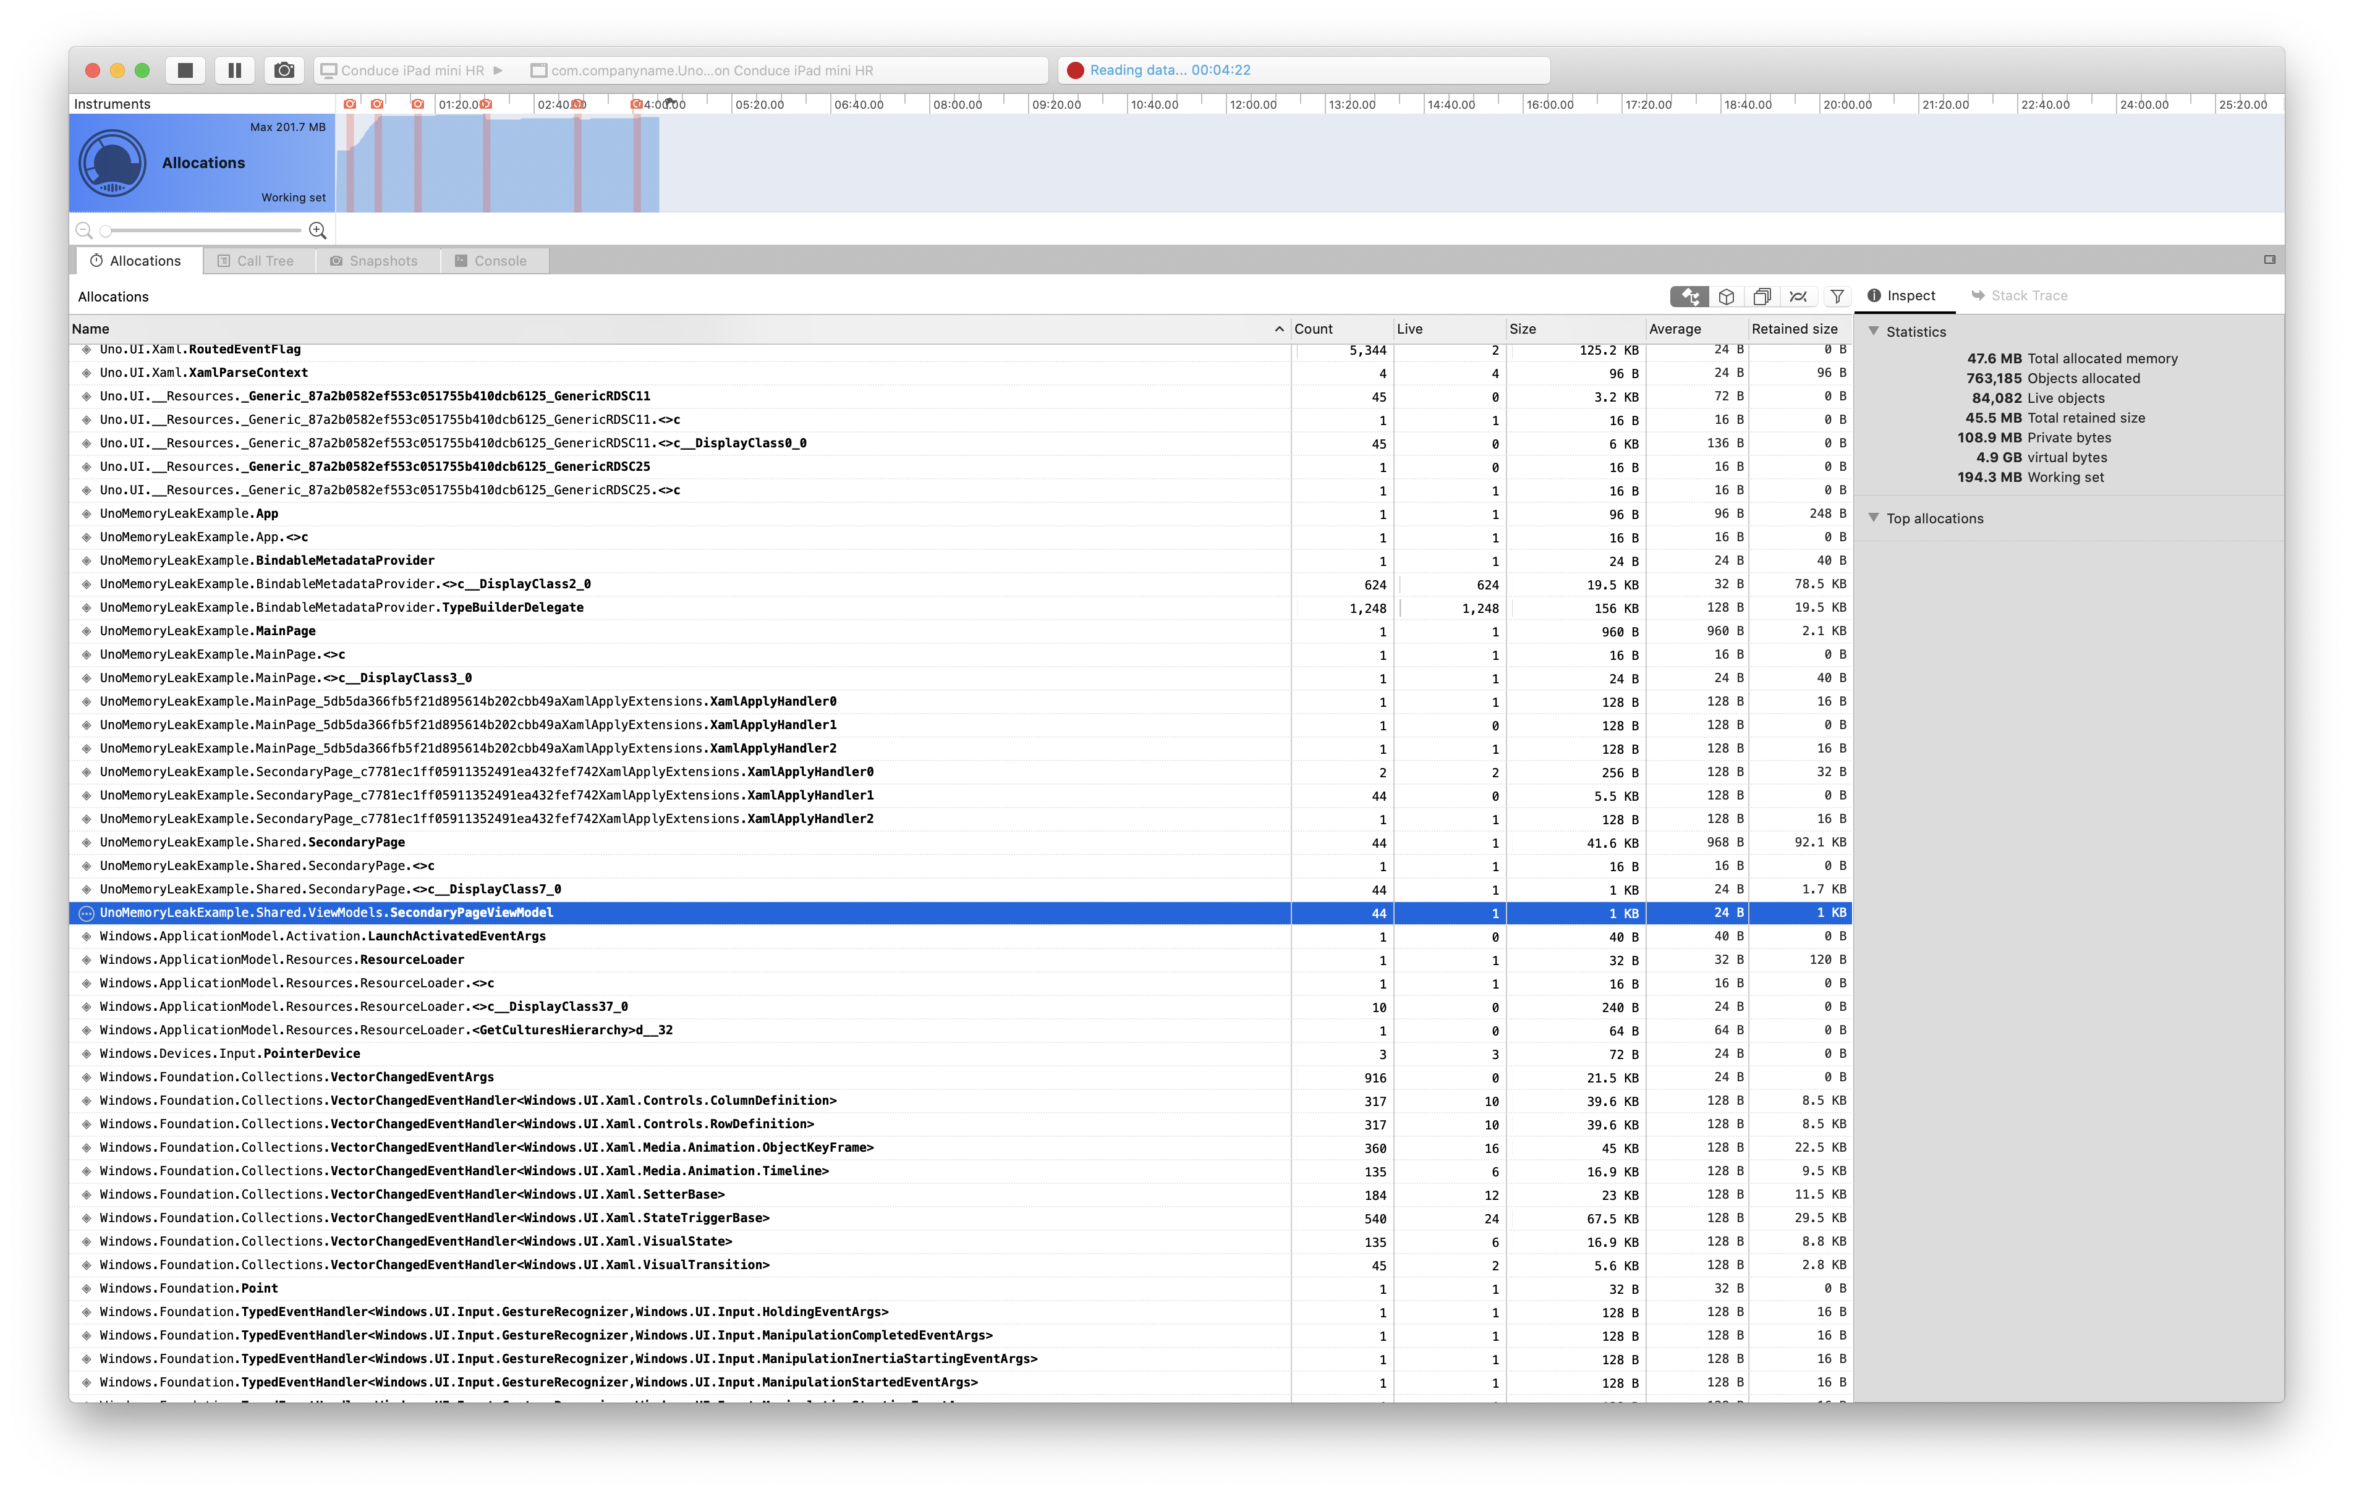
Task: Click the first snapshot marker on timeline
Action: [350, 104]
